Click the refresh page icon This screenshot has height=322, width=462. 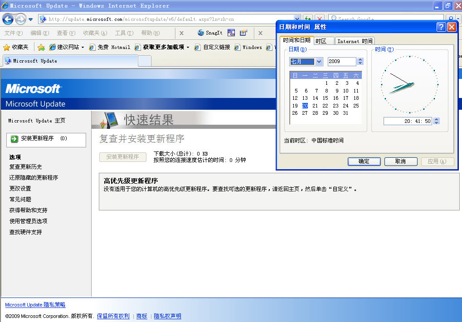click(x=308, y=19)
